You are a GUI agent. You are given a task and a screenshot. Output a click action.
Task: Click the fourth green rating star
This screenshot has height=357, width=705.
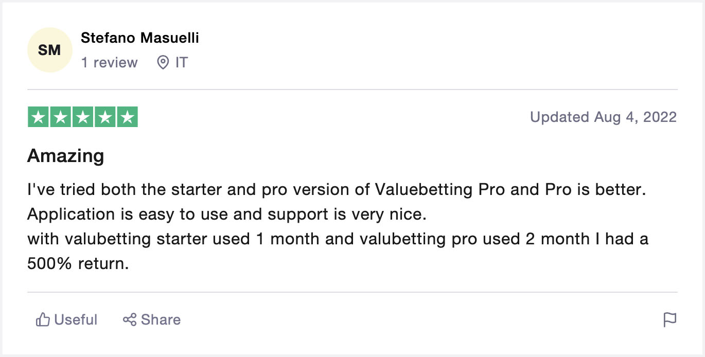click(x=104, y=117)
